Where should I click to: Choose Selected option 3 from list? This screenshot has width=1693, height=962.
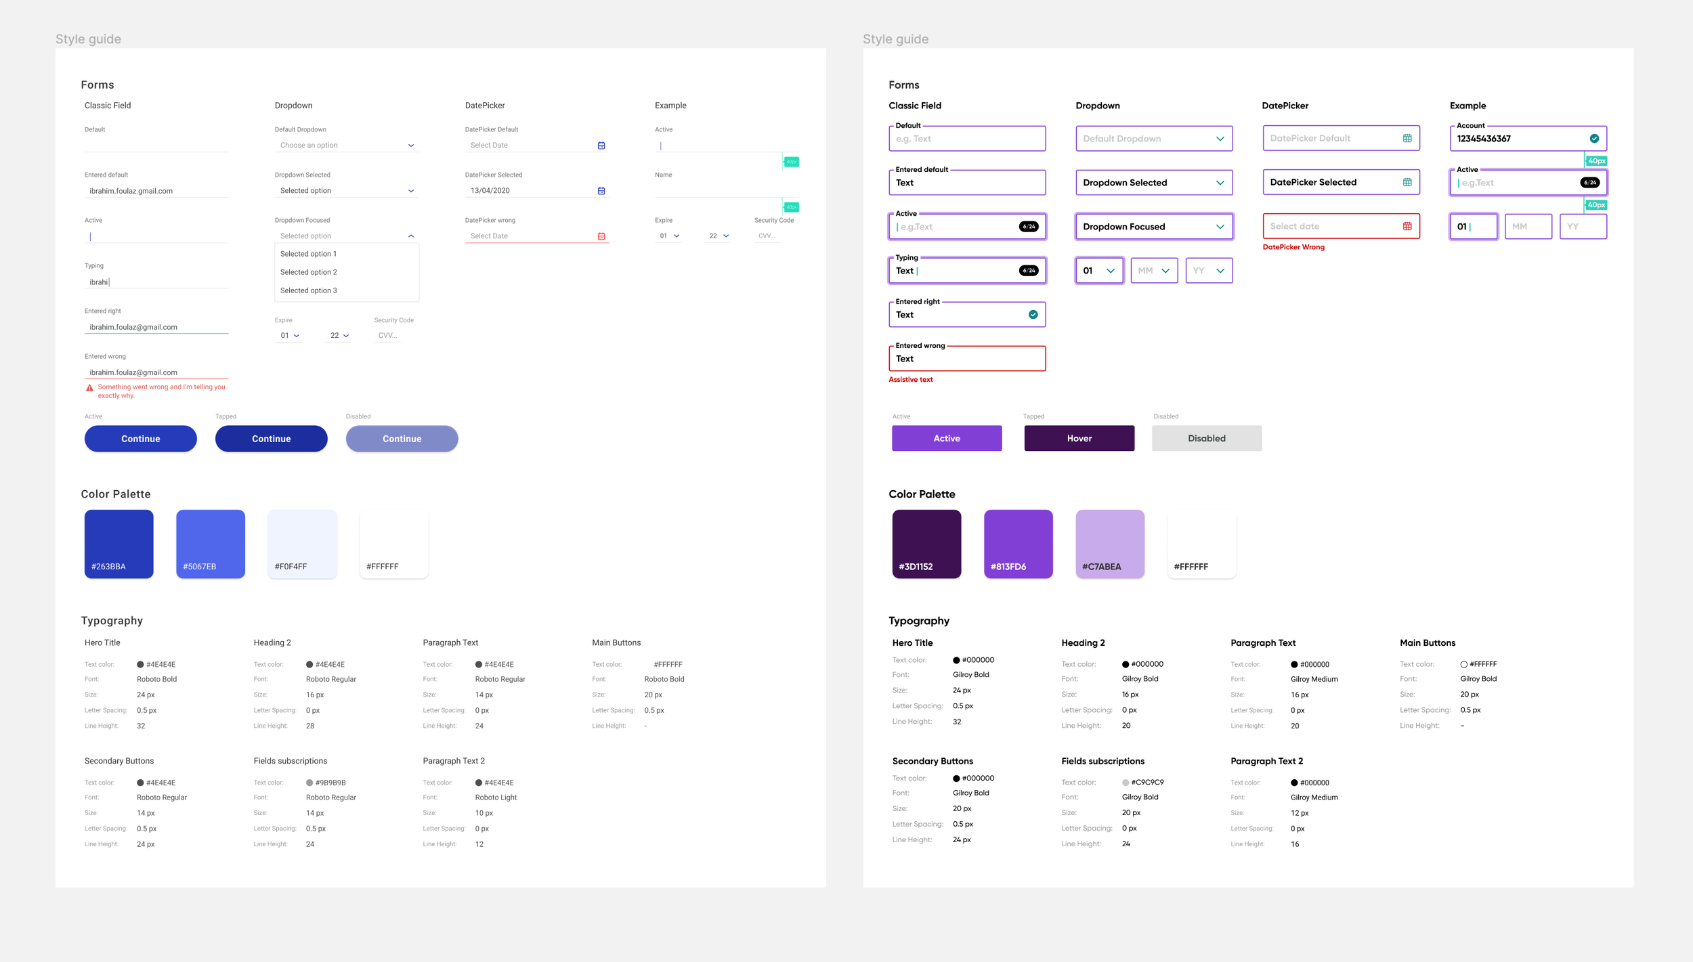point(309,290)
